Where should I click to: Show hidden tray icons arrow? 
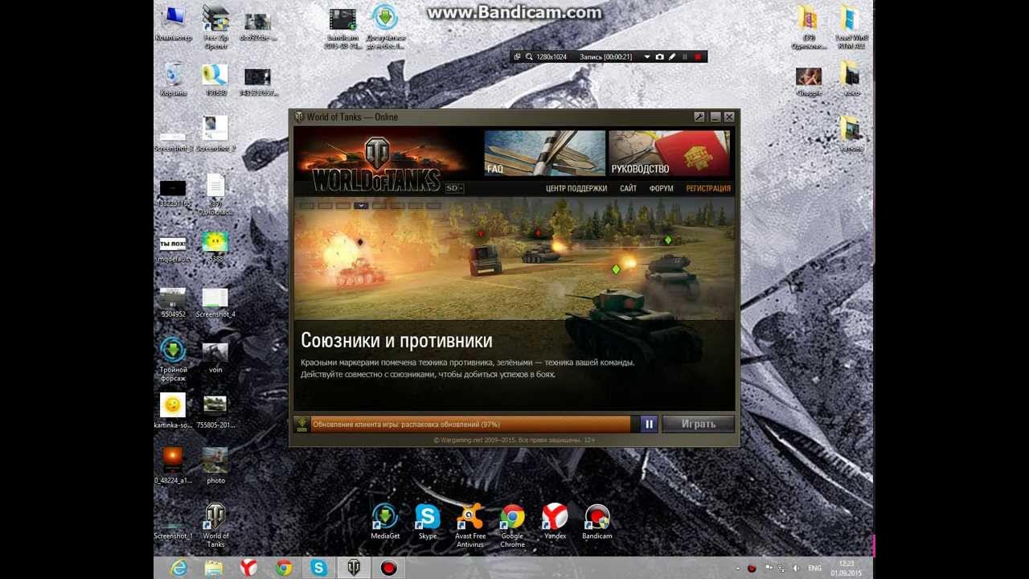tap(736, 569)
